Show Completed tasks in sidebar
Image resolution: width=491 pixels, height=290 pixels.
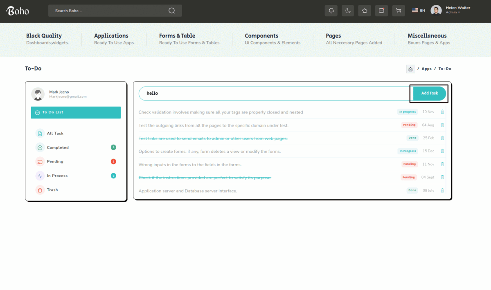click(x=58, y=147)
